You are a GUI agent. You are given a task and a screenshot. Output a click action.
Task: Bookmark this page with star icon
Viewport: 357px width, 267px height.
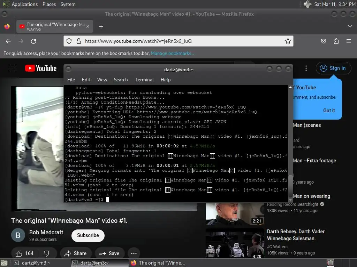(288, 41)
